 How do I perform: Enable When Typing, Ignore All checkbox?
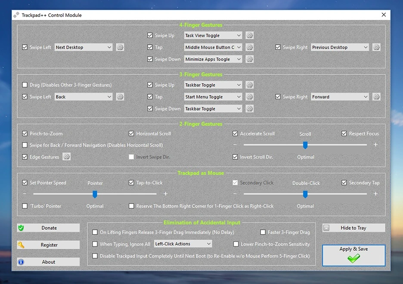click(x=95, y=244)
